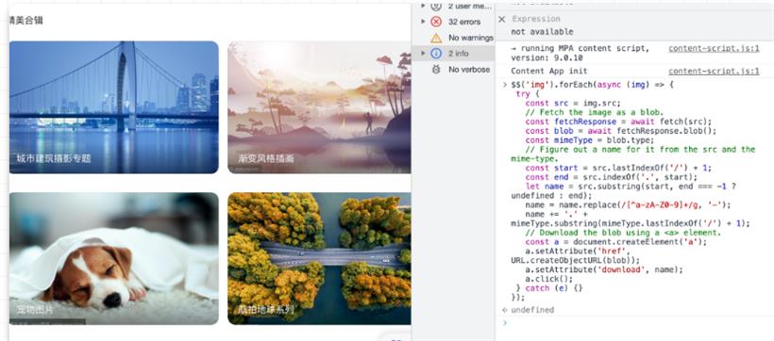Click the '// Fetch the image as a blob.' comment
The image size is (774, 341).
(x=595, y=112)
